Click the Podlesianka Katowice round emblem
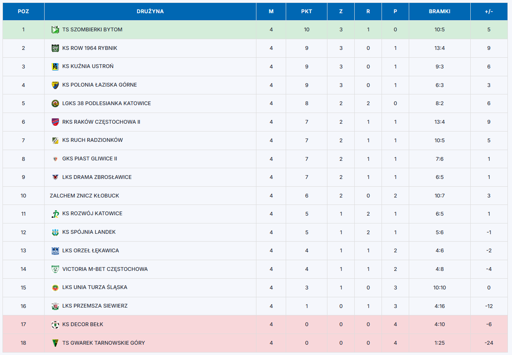Image resolution: width=512 pixels, height=355 pixels. pyautogui.click(x=55, y=103)
